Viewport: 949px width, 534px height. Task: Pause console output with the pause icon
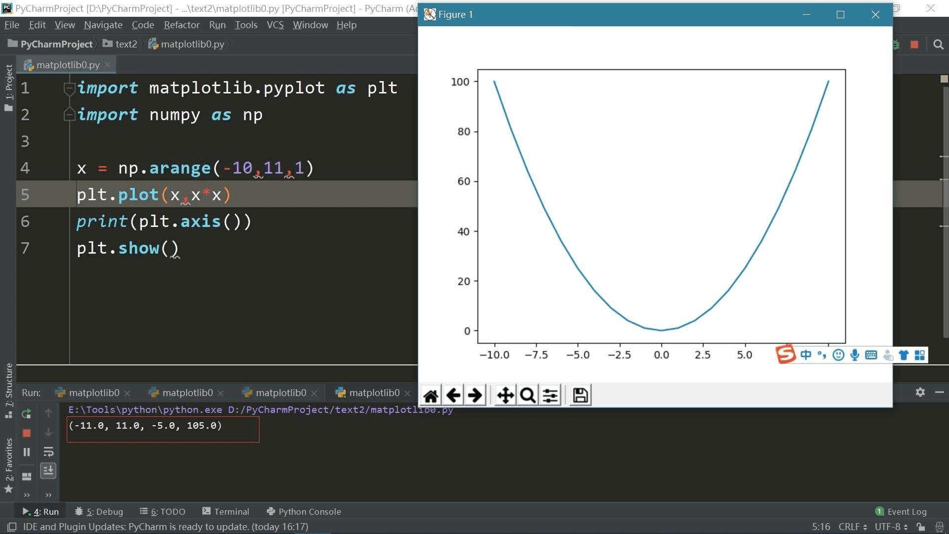[x=26, y=451]
